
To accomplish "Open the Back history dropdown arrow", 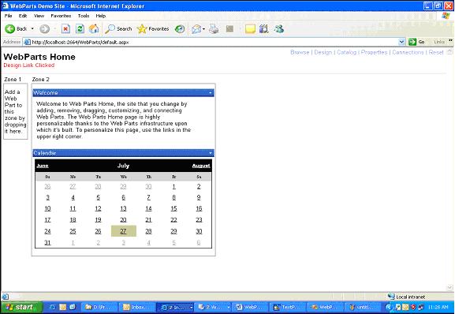I will [32, 28].
